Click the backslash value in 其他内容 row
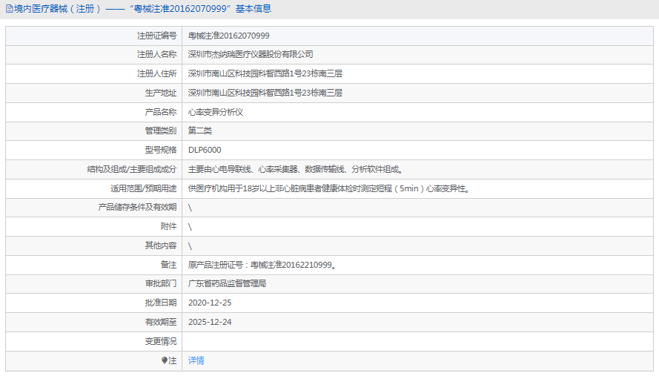This screenshot has width=659, height=376. click(x=190, y=245)
